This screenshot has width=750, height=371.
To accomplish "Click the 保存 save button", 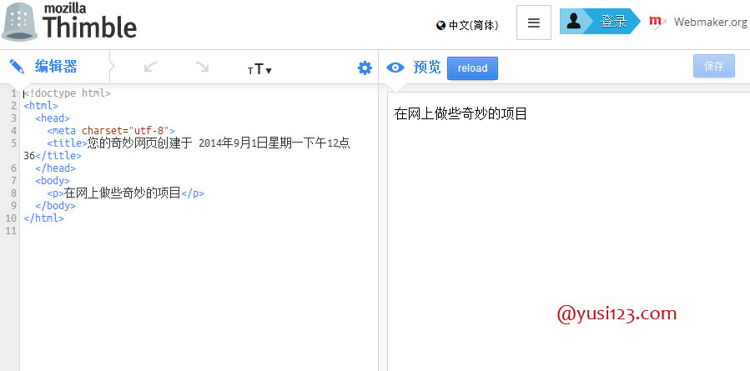I will (714, 66).
